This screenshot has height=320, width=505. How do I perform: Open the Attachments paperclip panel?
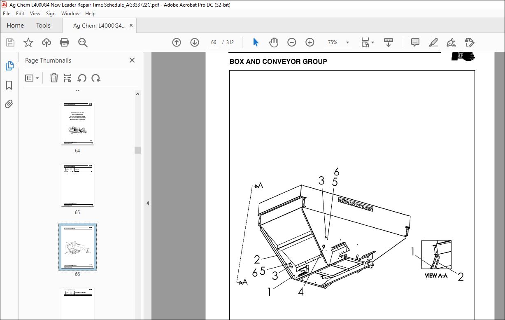[9, 104]
